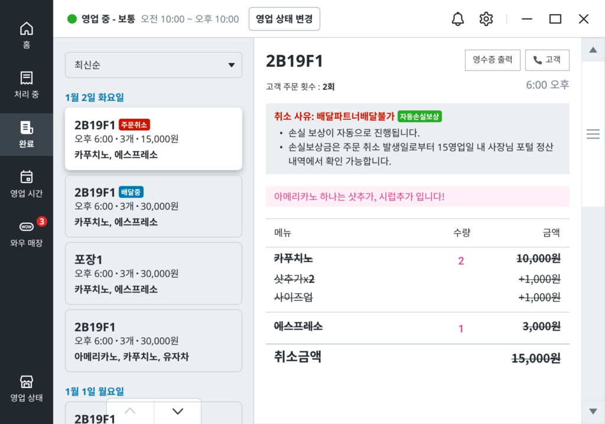Click the 영수증 출력 button
605x424 pixels.
(x=493, y=60)
